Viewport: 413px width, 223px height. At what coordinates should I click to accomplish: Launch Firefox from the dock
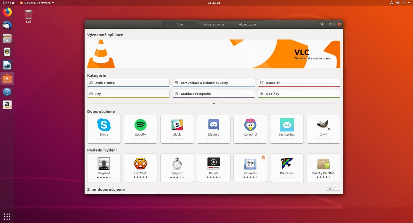pyautogui.click(x=7, y=12)
